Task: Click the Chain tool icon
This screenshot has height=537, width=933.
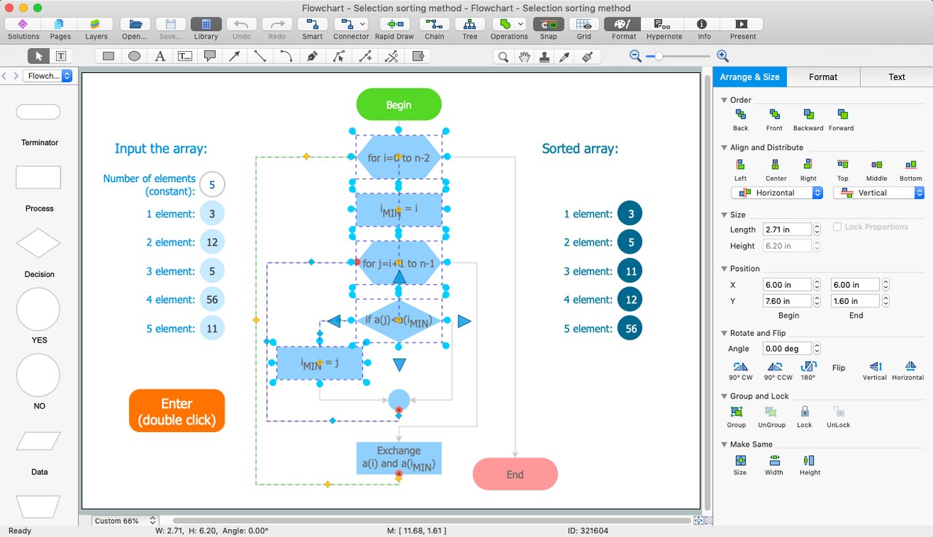Action: pyautogui.click(x=434, y=25)
